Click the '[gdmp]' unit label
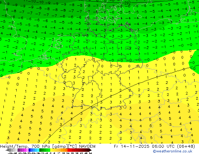Image resolution: width=199 pixels, height=154 pixels. click(x=60, y=146)
